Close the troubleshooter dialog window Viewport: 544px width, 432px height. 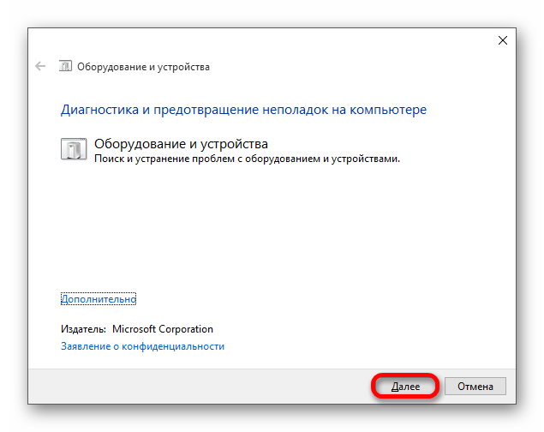point(502,40)
